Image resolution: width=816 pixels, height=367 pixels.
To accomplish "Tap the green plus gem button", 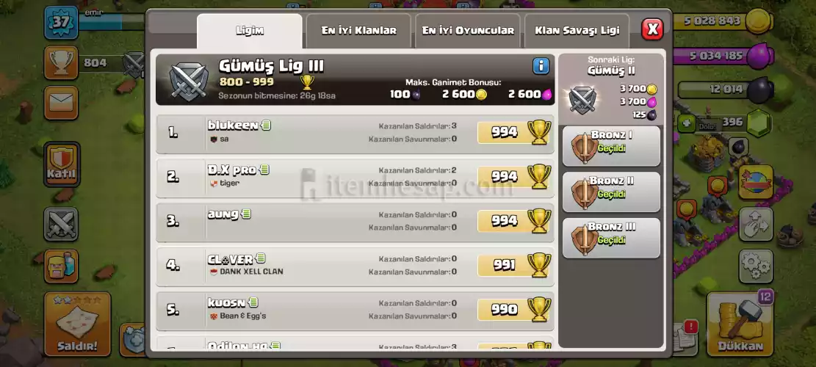I will pos(686,124).
